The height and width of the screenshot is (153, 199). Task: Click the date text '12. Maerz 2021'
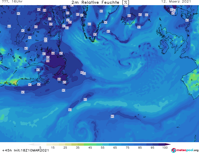[176, 2]
